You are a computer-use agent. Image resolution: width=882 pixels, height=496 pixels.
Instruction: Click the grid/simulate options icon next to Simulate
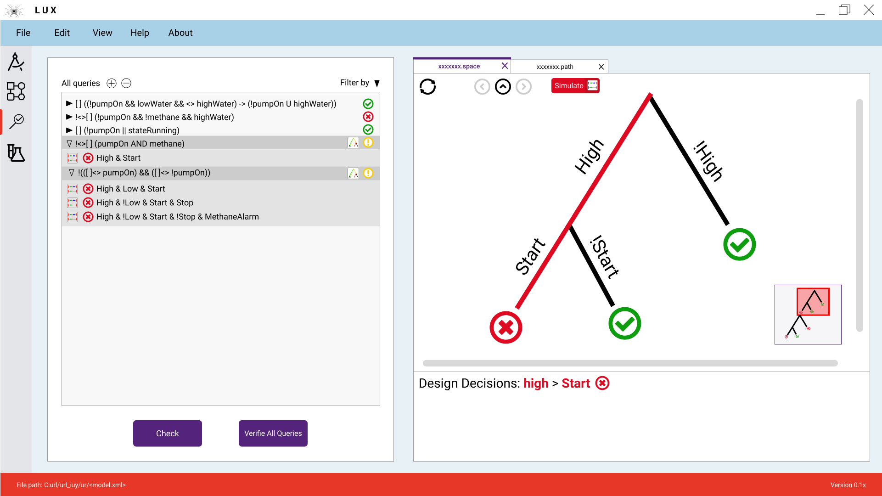(x=592, y=85)
